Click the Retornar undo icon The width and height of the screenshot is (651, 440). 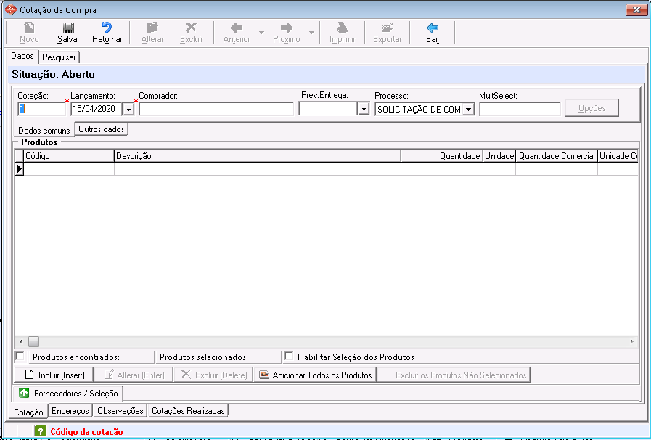[107, 28]
